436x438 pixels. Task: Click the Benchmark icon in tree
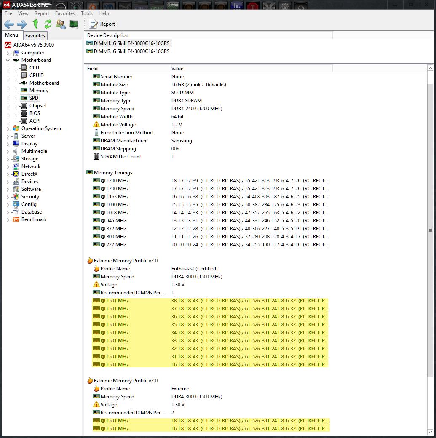pyautogui.click(x=16, y=219)
